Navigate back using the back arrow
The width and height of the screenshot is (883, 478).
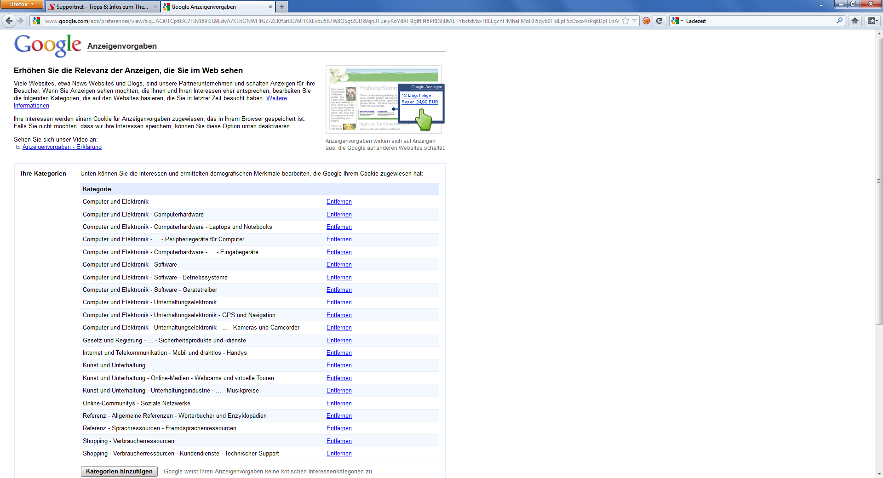[x=8, y=21]
